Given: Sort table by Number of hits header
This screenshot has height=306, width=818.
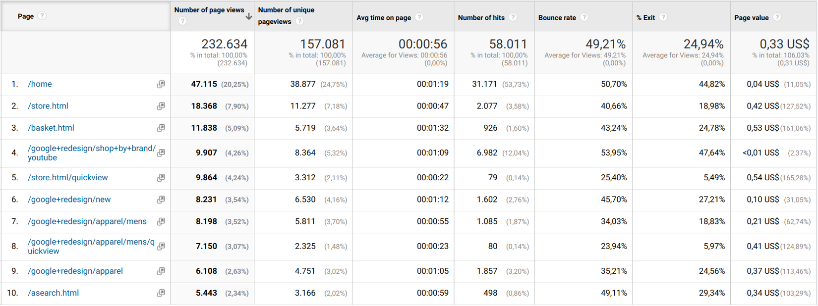Looking at the screenshot, I should [481, 18].
